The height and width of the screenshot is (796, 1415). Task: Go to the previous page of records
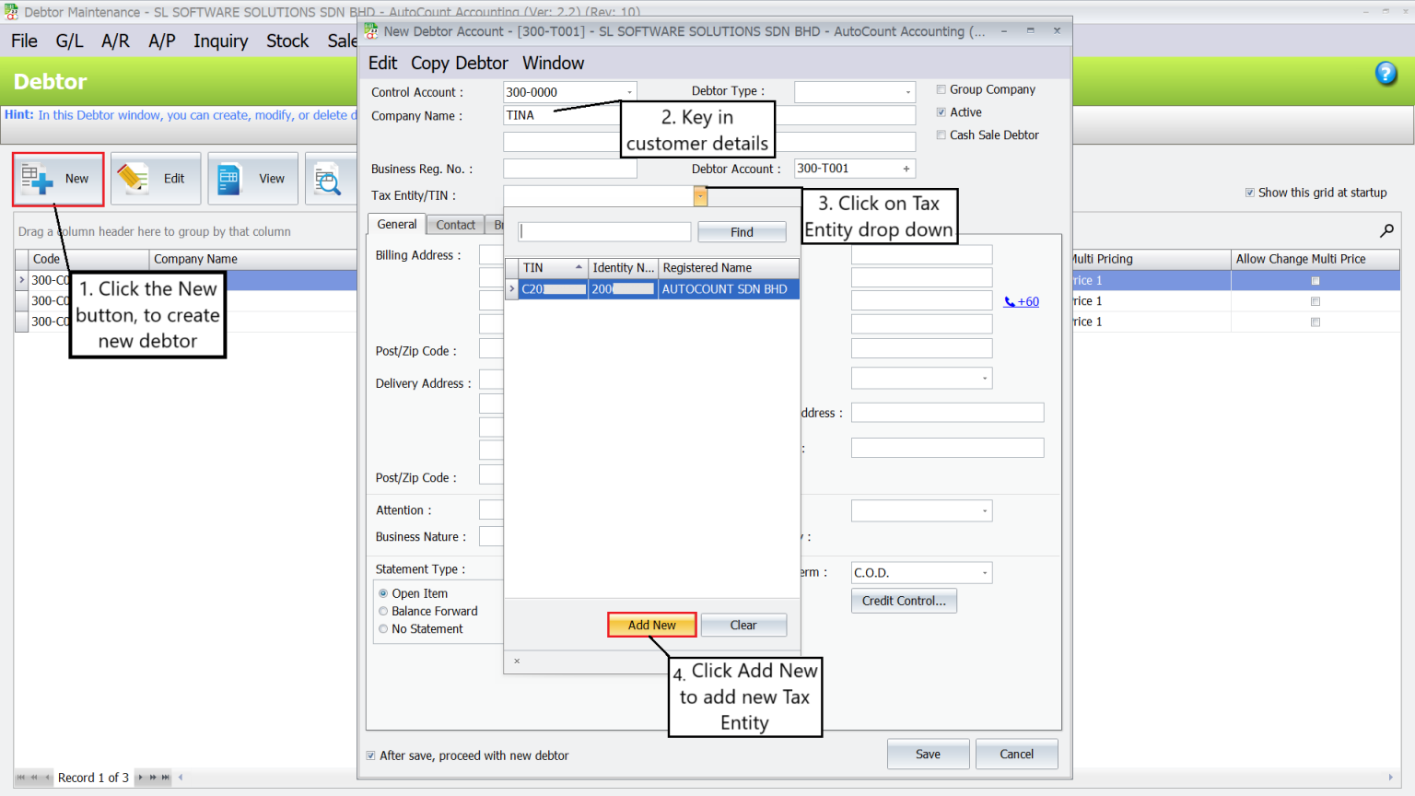point(34,778)
